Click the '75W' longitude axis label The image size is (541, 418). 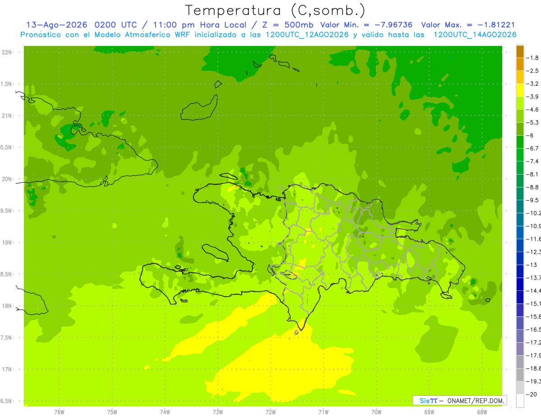click(112, 412)
